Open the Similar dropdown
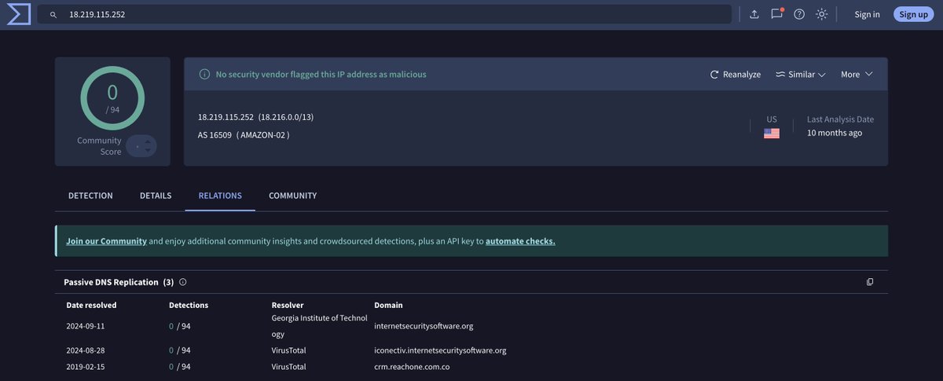This screenshot has height=381, width=943. (x=800, y=74)
